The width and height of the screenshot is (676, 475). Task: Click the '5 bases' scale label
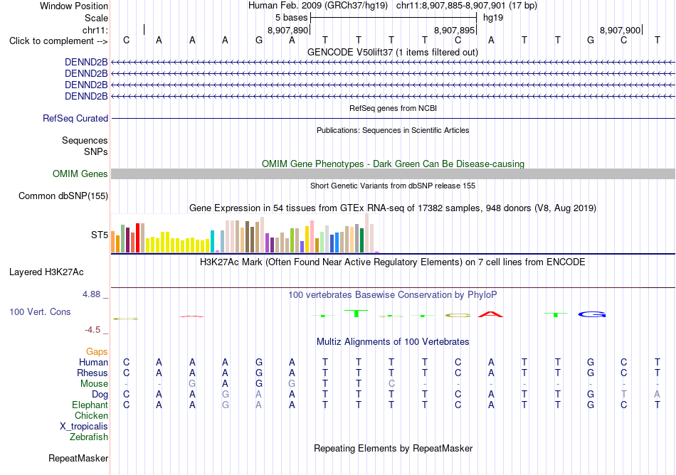(x=292, y=18)
